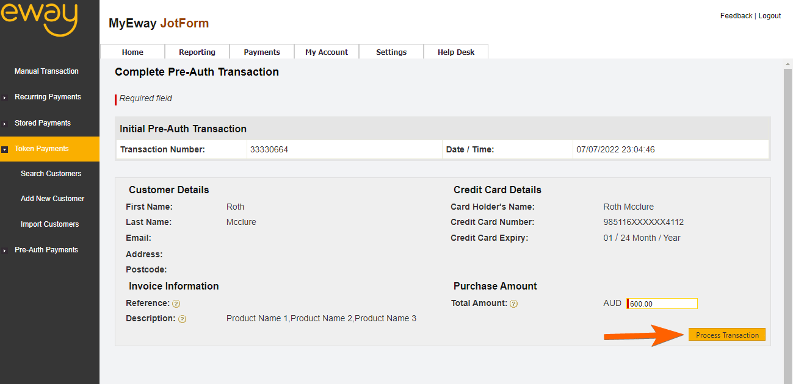
Task: Click help icon next to Reference
Action: pos(176,304)
